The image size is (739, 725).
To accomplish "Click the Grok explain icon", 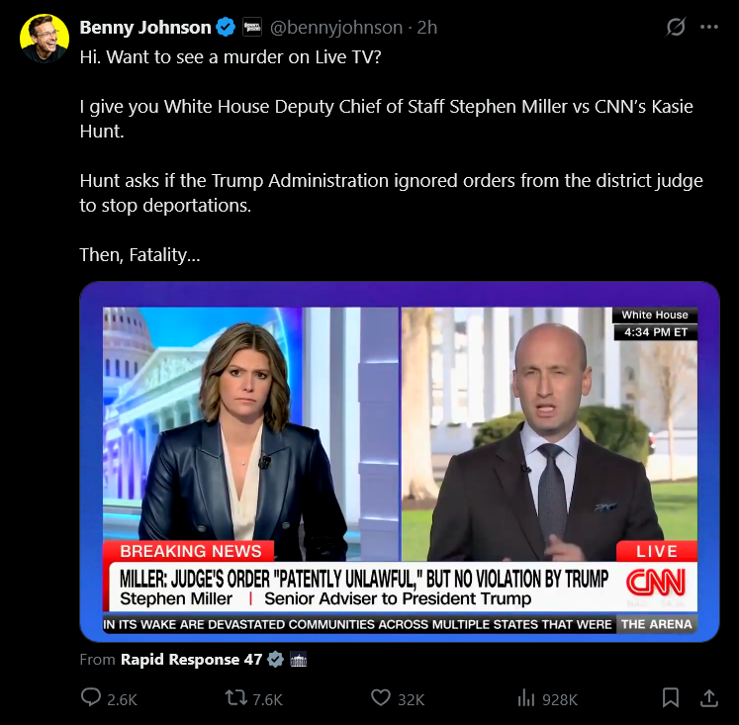I will (676, 27).
